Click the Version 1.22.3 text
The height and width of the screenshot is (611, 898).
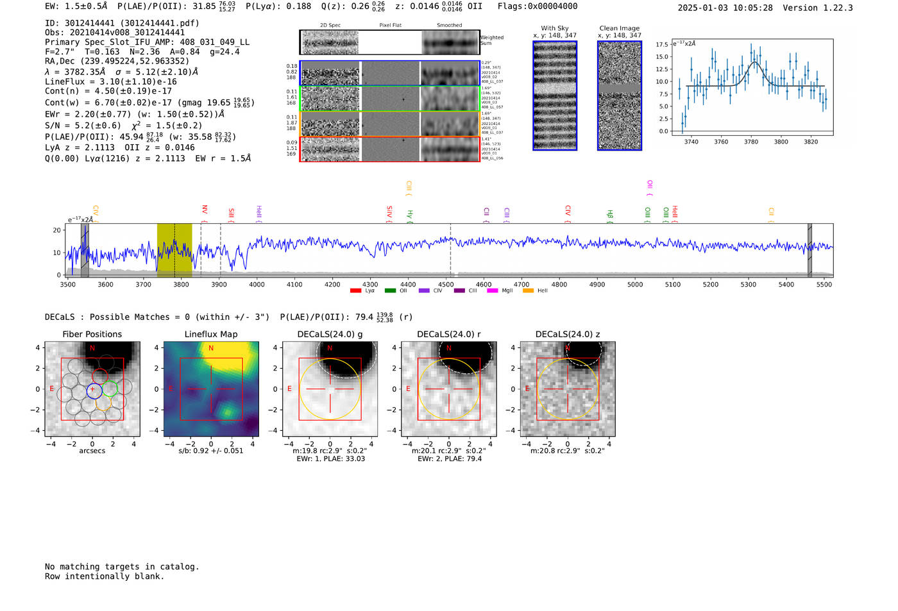(x=818, y=8)
